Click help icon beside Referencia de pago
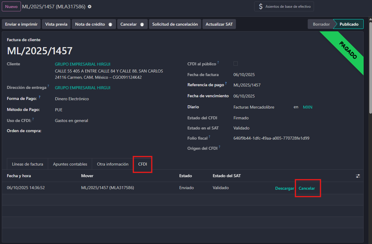The width and height of the screenshot is (372, 244). tap(226, 83)
